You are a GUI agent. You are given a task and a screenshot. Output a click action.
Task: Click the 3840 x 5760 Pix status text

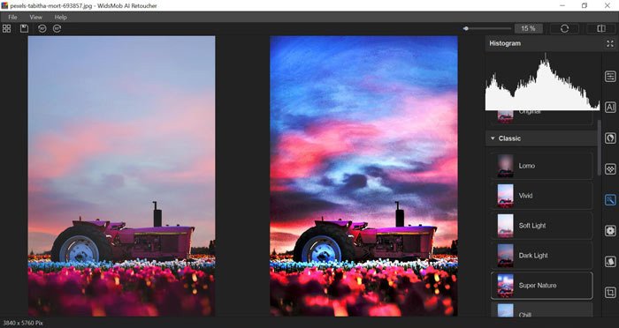pyautogui.click(x=23, y=324)
